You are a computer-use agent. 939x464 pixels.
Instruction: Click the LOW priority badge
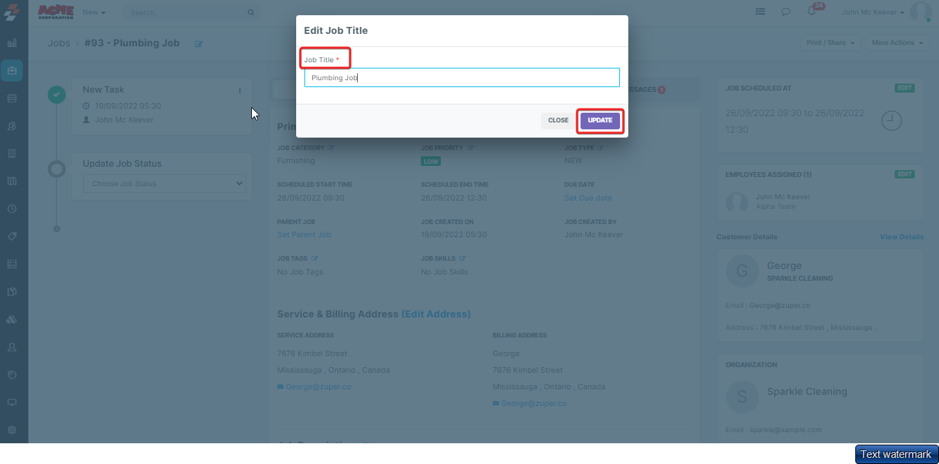(x=430, y=161)
